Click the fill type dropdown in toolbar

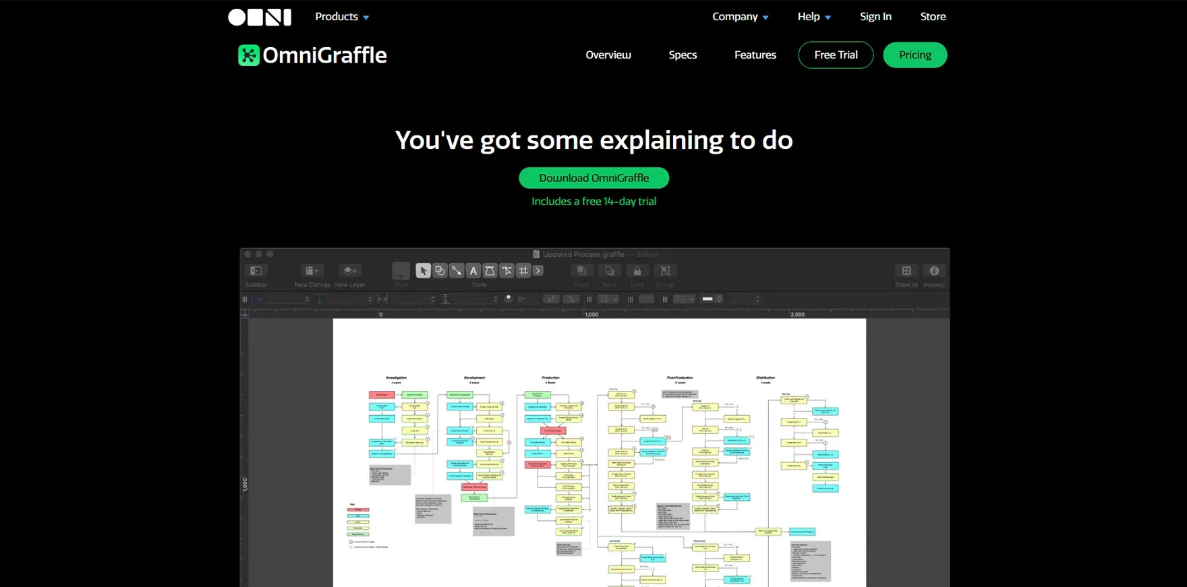click(609, 299)
